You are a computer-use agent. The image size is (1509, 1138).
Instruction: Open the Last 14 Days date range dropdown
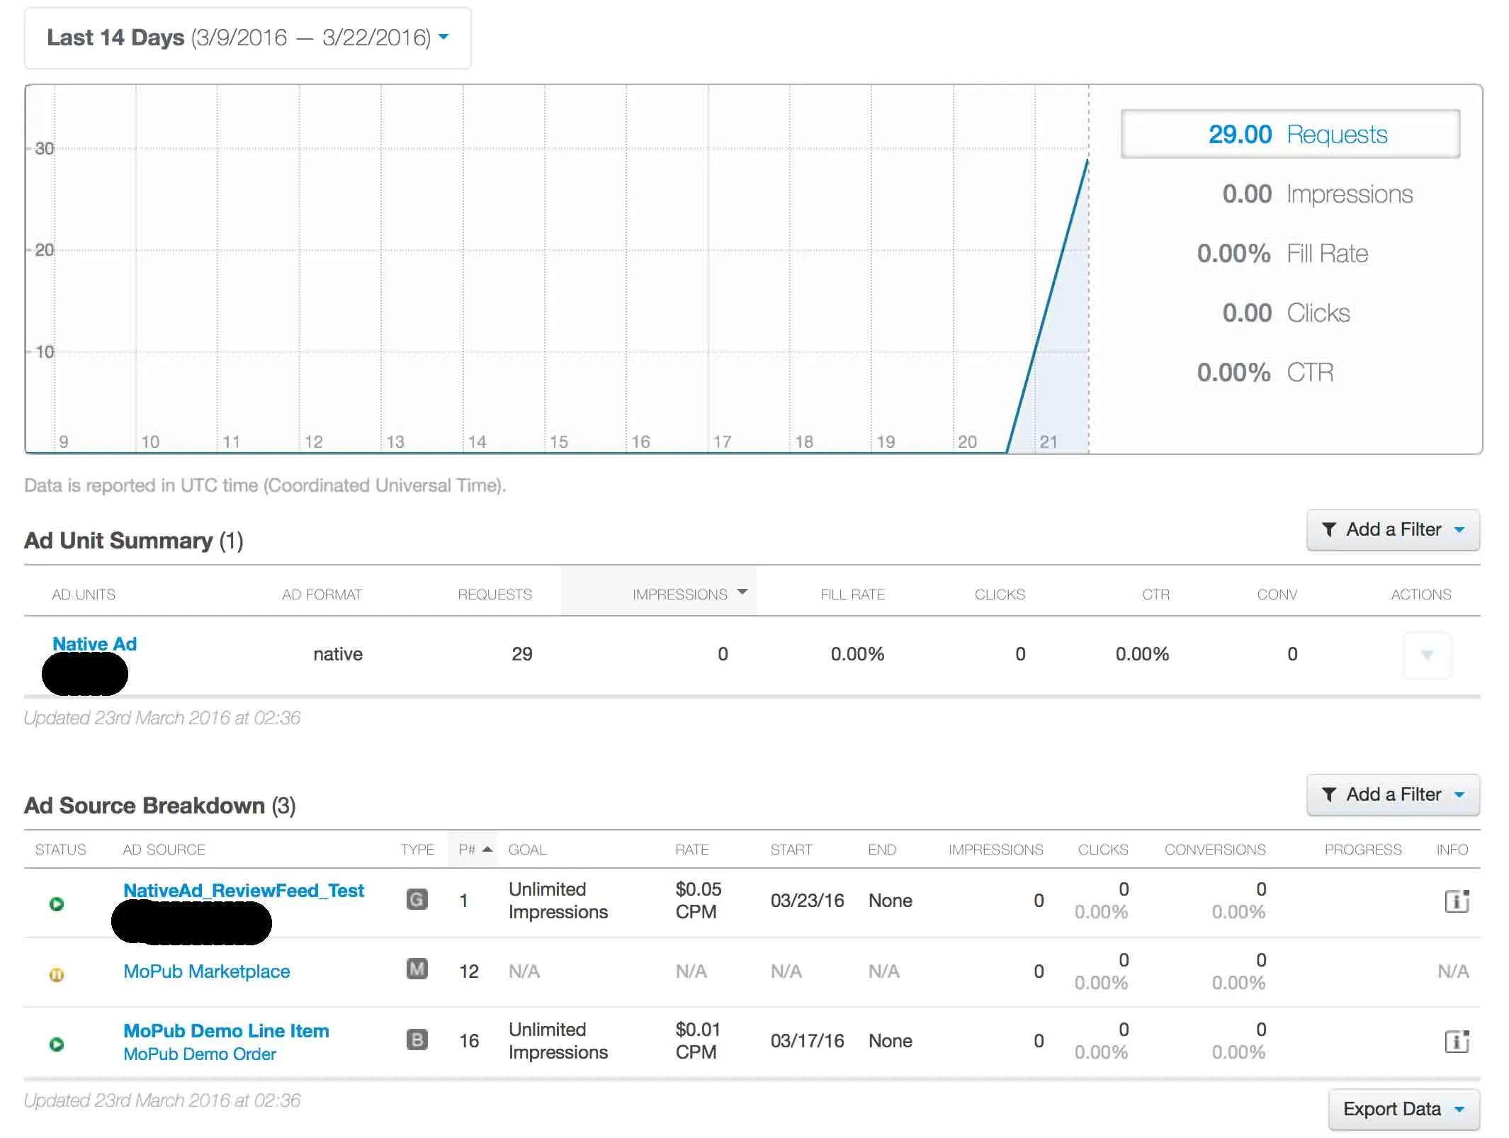coord(247,38)
